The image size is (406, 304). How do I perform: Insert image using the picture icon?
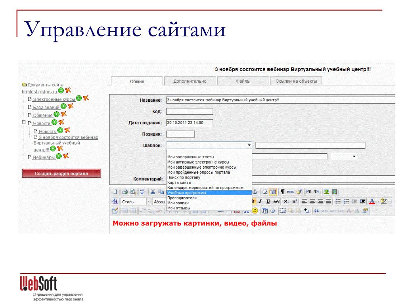[327, 192]
